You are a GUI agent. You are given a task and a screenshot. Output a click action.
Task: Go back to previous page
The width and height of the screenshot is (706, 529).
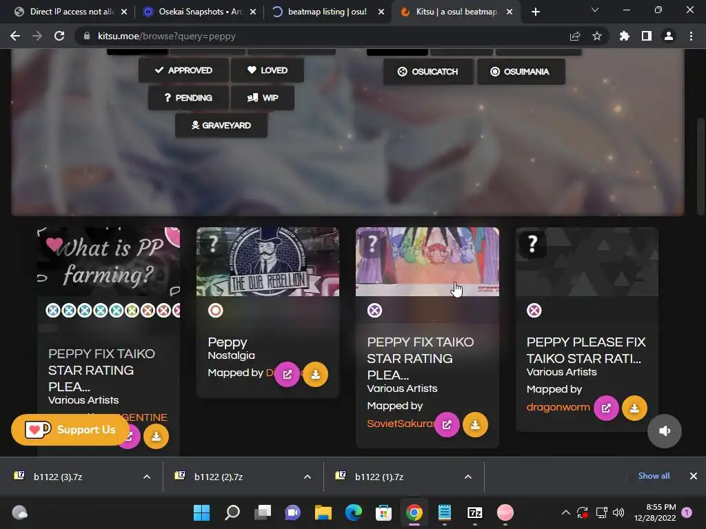pyautogui.click(x=15, y=36)
